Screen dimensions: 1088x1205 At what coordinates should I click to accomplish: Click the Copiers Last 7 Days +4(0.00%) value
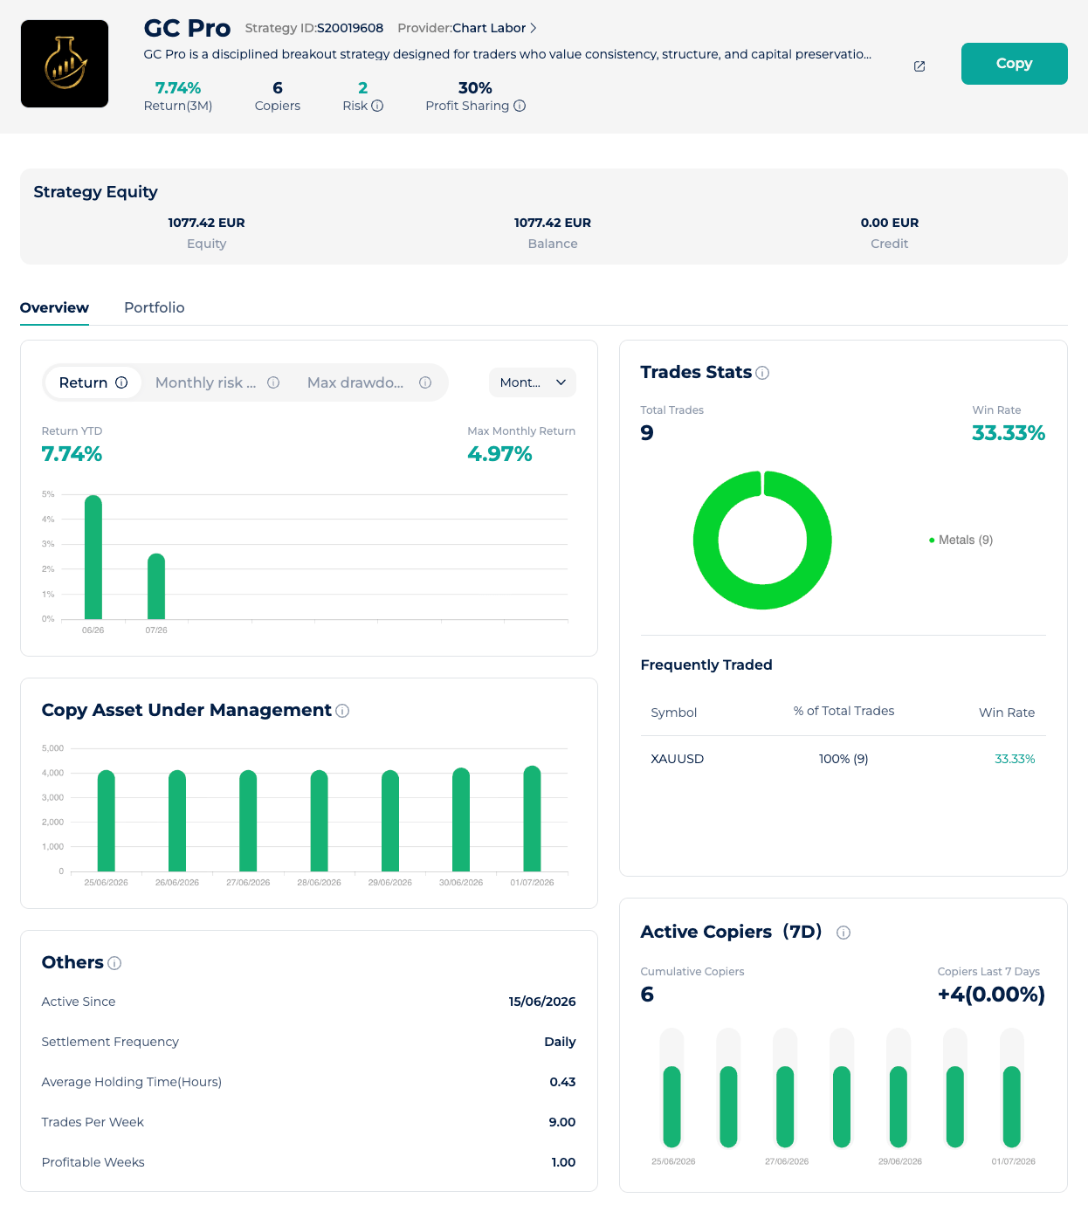(x=991, y=995)
